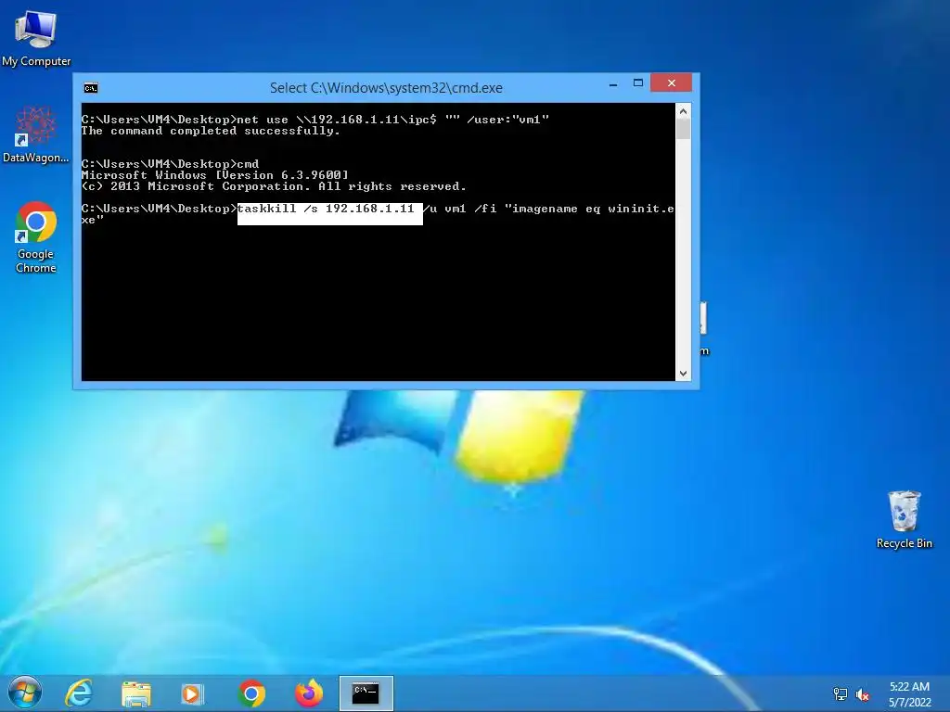Click the cmd.exe title bar text
Image resolution: width=950 pixels, height=712 pixels.
(386, 88)
